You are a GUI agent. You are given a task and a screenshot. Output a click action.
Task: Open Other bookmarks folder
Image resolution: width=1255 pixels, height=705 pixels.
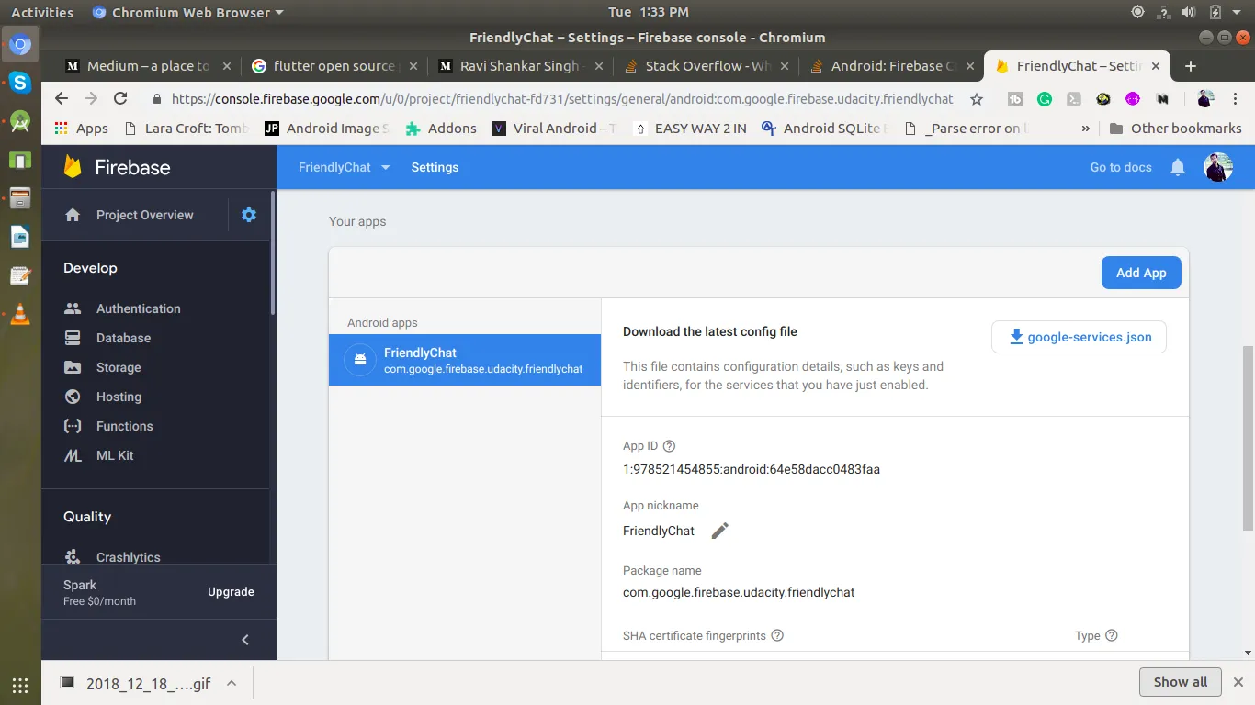(x=1175, y=129)
